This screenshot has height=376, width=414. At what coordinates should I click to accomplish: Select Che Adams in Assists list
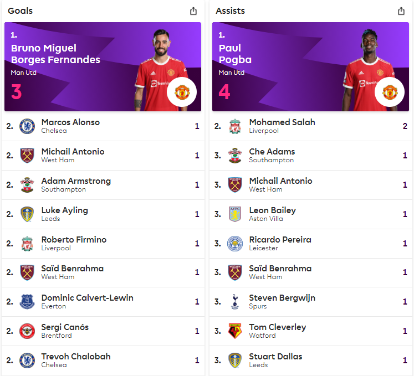(x=272, y=152)
